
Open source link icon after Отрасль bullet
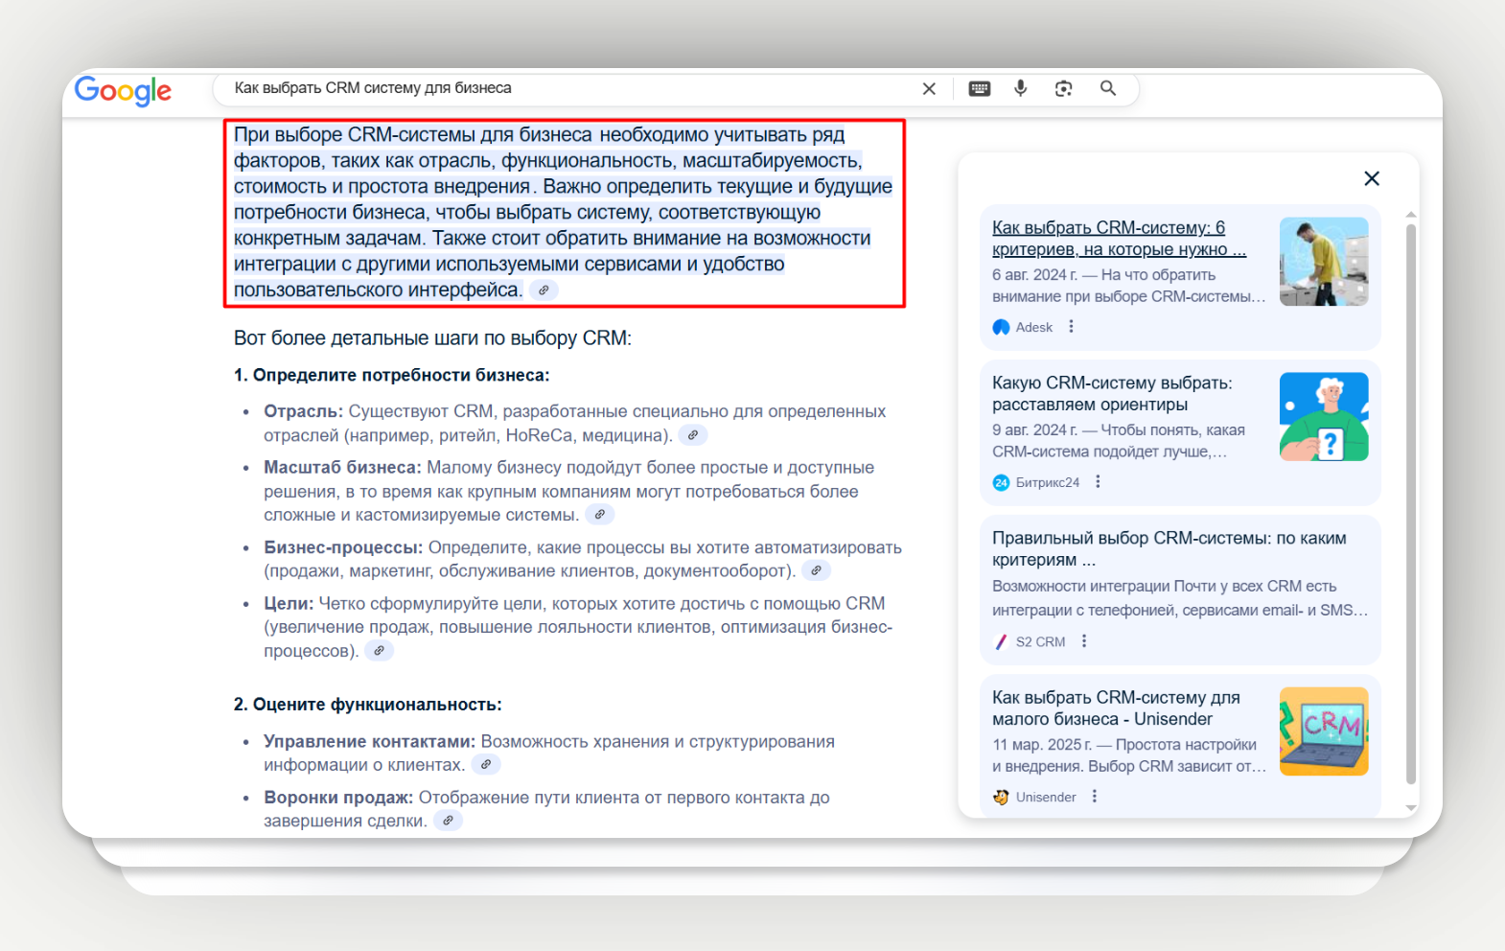click(x=692, y=435)
